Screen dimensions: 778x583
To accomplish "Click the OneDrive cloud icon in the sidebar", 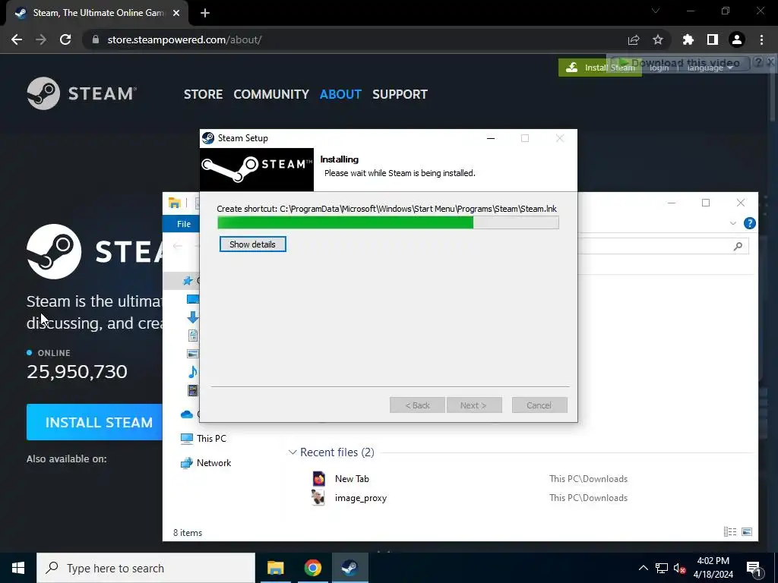I will click(187, 414).
